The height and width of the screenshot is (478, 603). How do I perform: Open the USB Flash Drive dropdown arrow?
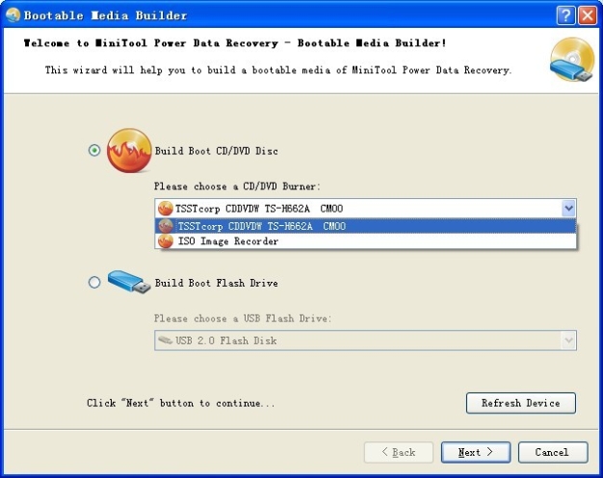568,340
